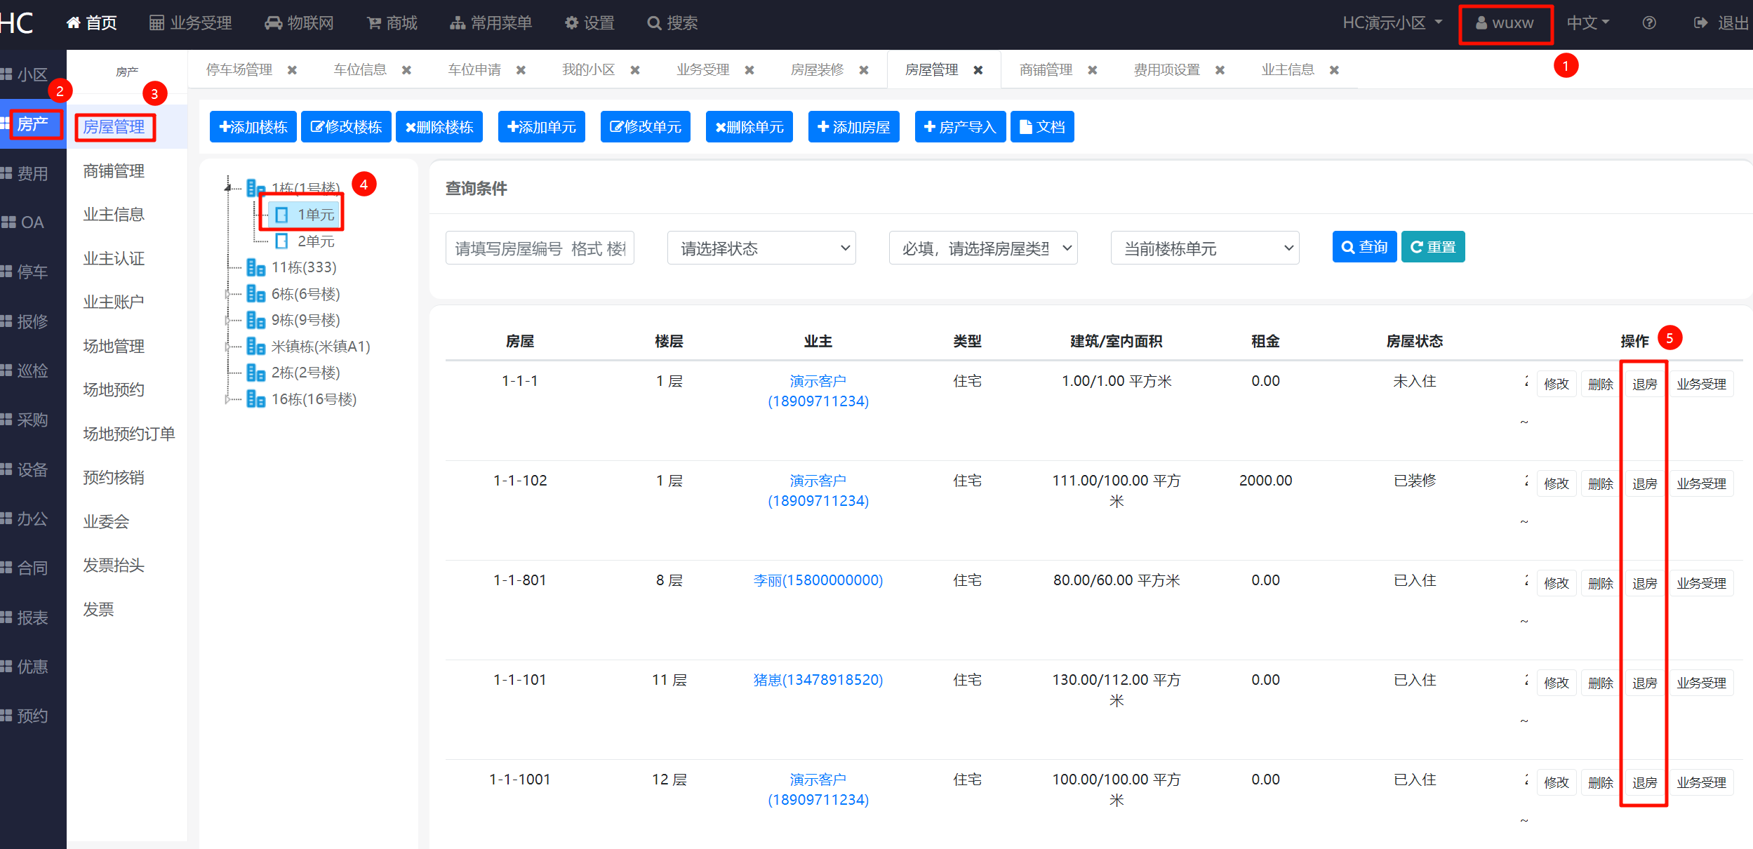Click the 修改单元 button
The image size is (1753, 849).
coord(646,127)
